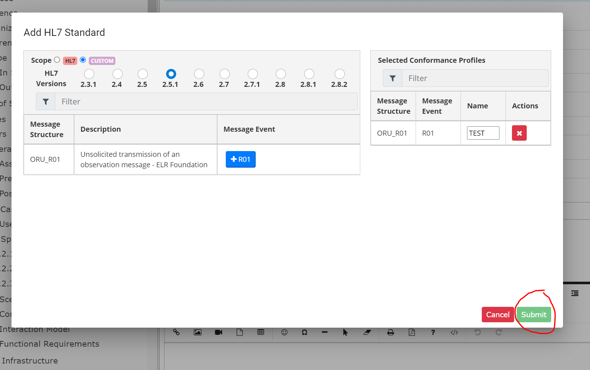Select the HL7 scope radio button
Viewport: 590px width, 370px height.
tap(57, 60)
